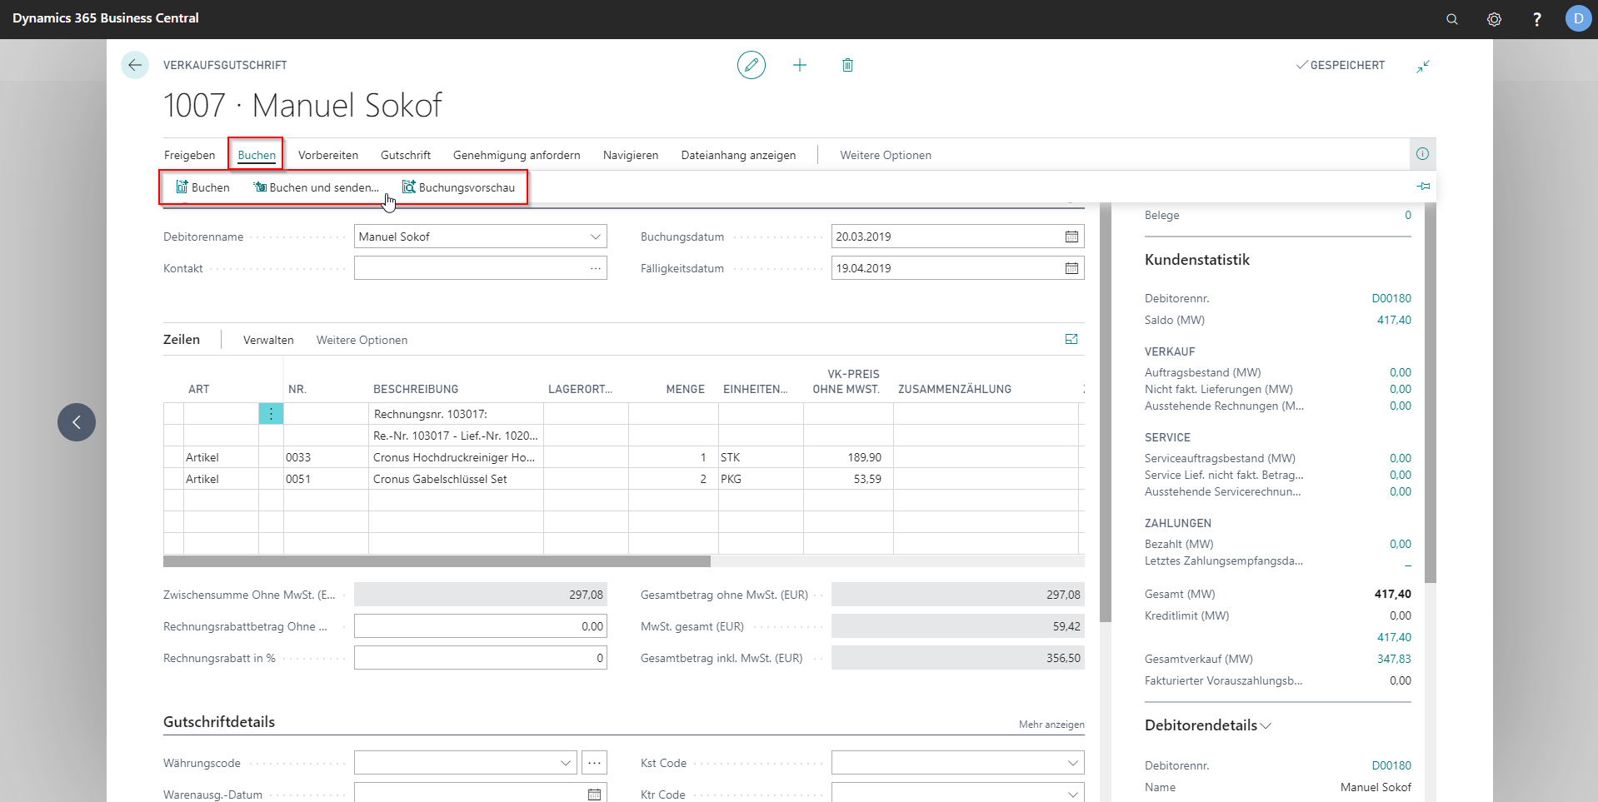Open the Navigieren menu
The image size is (1598, 802).
pyautogui.click(x=631, y=155)
